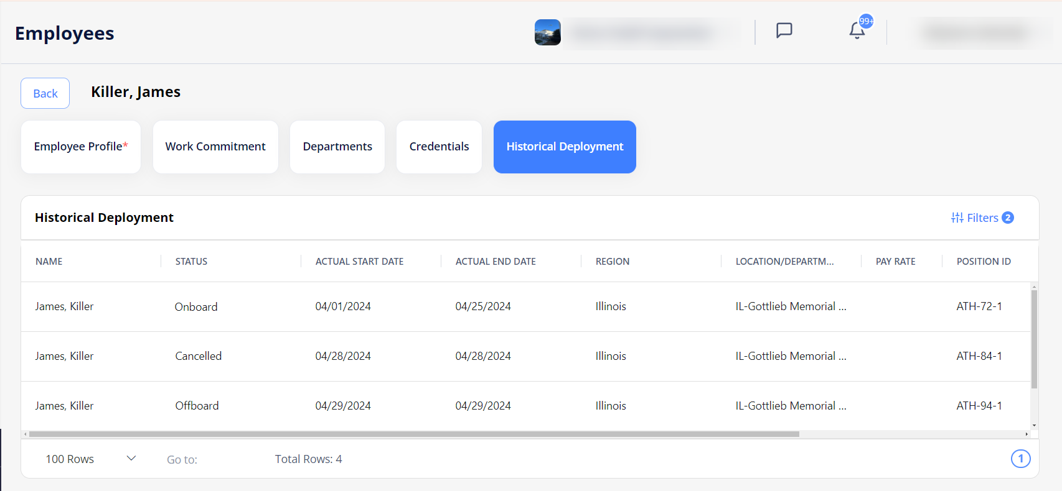Click the LOCATION/DEPARTM... column header
Image resolution: width=1062 pixels, height=491 pixels.
tap(784, 261)
